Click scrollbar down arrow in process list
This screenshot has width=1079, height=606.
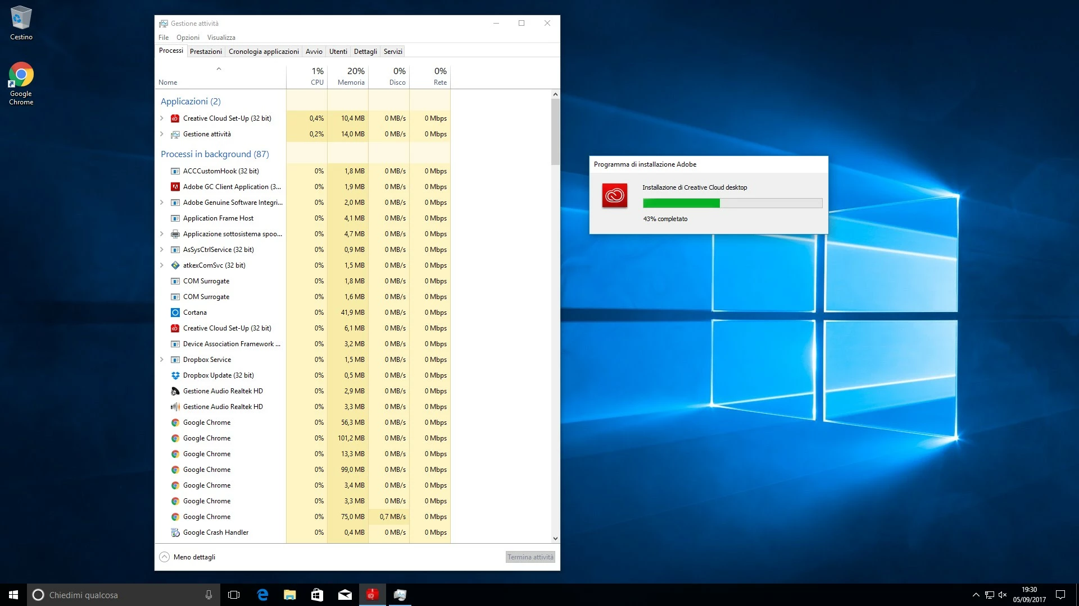pos(555,539)
